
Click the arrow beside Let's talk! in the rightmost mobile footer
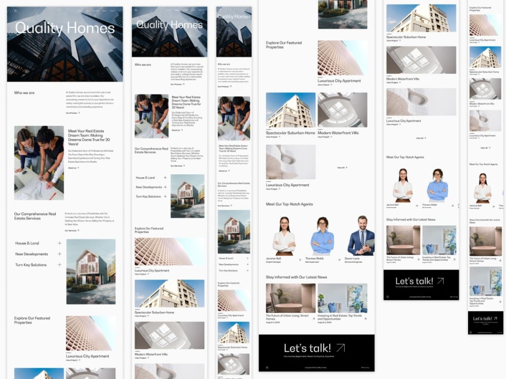495,318
